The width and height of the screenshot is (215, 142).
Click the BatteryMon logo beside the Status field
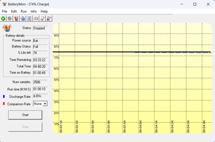(x=7, y=28)
